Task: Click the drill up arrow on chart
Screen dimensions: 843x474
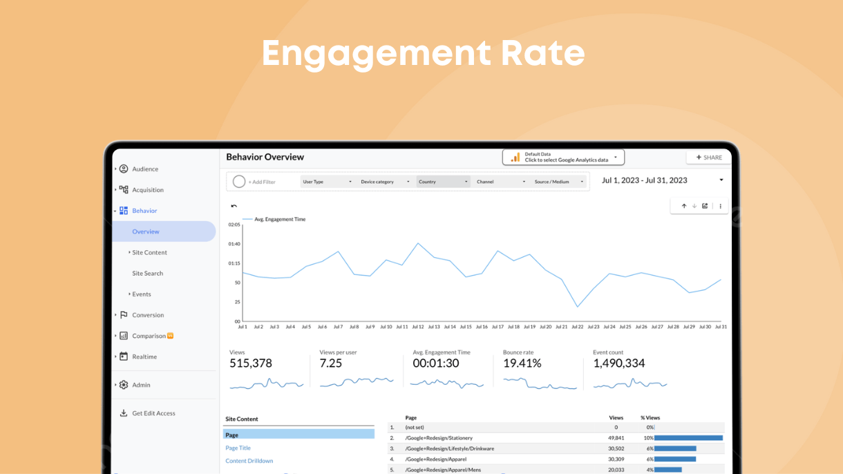Action: click(684, 206)
